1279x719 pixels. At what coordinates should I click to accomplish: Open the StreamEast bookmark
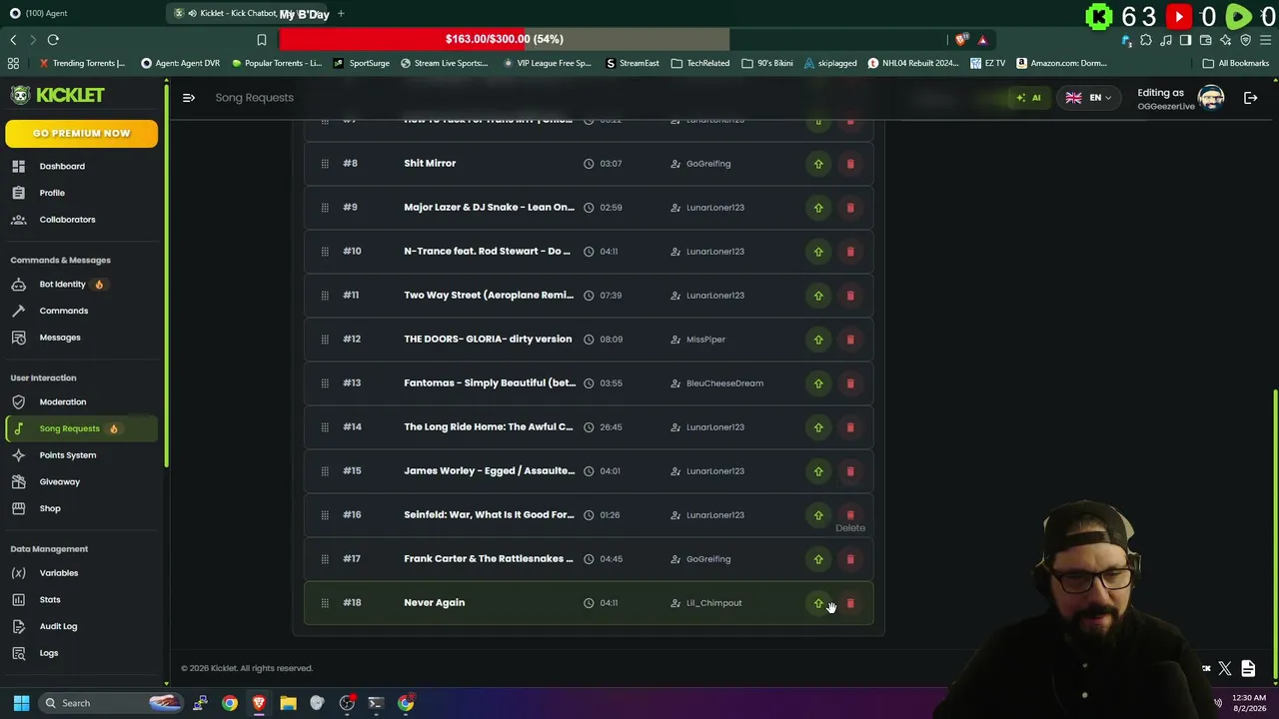[633, 63]
